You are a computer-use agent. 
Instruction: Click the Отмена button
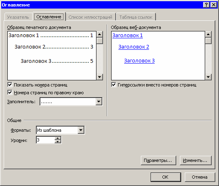200,177
